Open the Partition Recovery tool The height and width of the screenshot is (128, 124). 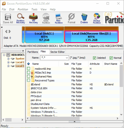21,18
